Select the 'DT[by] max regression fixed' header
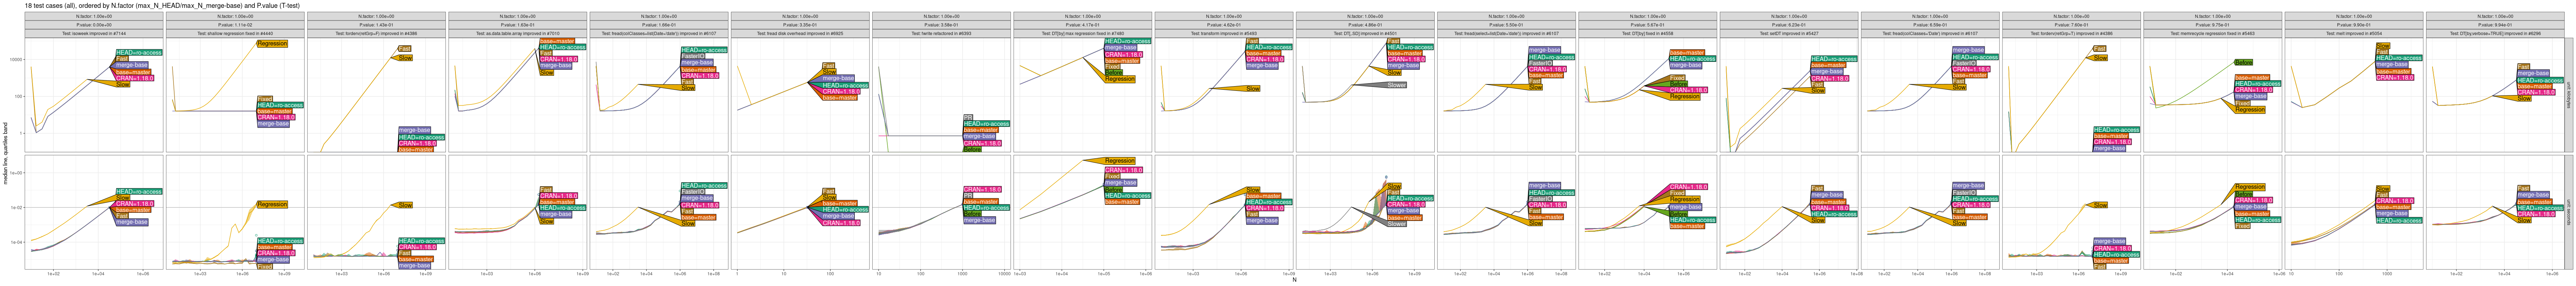Screen dimensions: 2576x286 pyautogui.click(x=1082, y=33)
